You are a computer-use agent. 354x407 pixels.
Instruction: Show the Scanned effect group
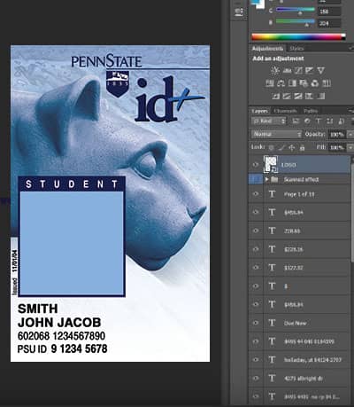point(256,179)
